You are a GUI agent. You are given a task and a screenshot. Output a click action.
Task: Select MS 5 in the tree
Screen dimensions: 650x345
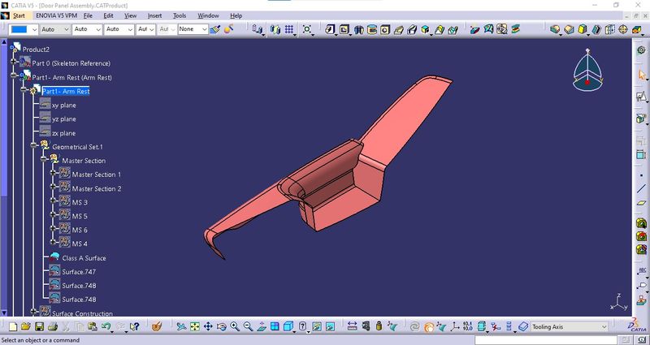80,216
